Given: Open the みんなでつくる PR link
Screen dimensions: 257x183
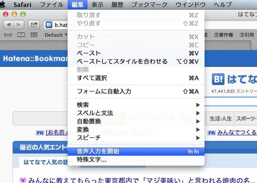Looking at the screenshot, I should click(x=237, y=132).
